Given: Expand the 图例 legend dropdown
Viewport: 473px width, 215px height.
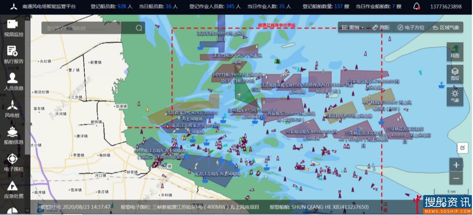Looking at the screenshot, I should click(x=352, y=27).
